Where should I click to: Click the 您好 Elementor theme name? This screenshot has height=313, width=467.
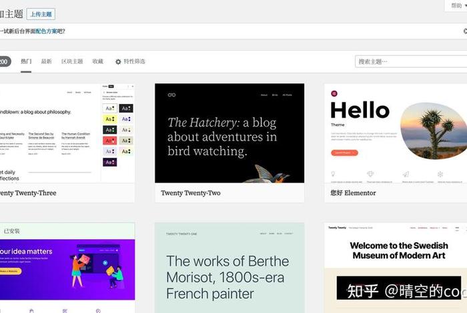(x=353, y=193)
